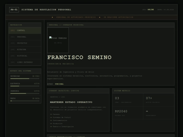Click the Estudiante de Ingenieria y Piloto line
Screen dimensions: 183x137
click(x=70, y=72)
